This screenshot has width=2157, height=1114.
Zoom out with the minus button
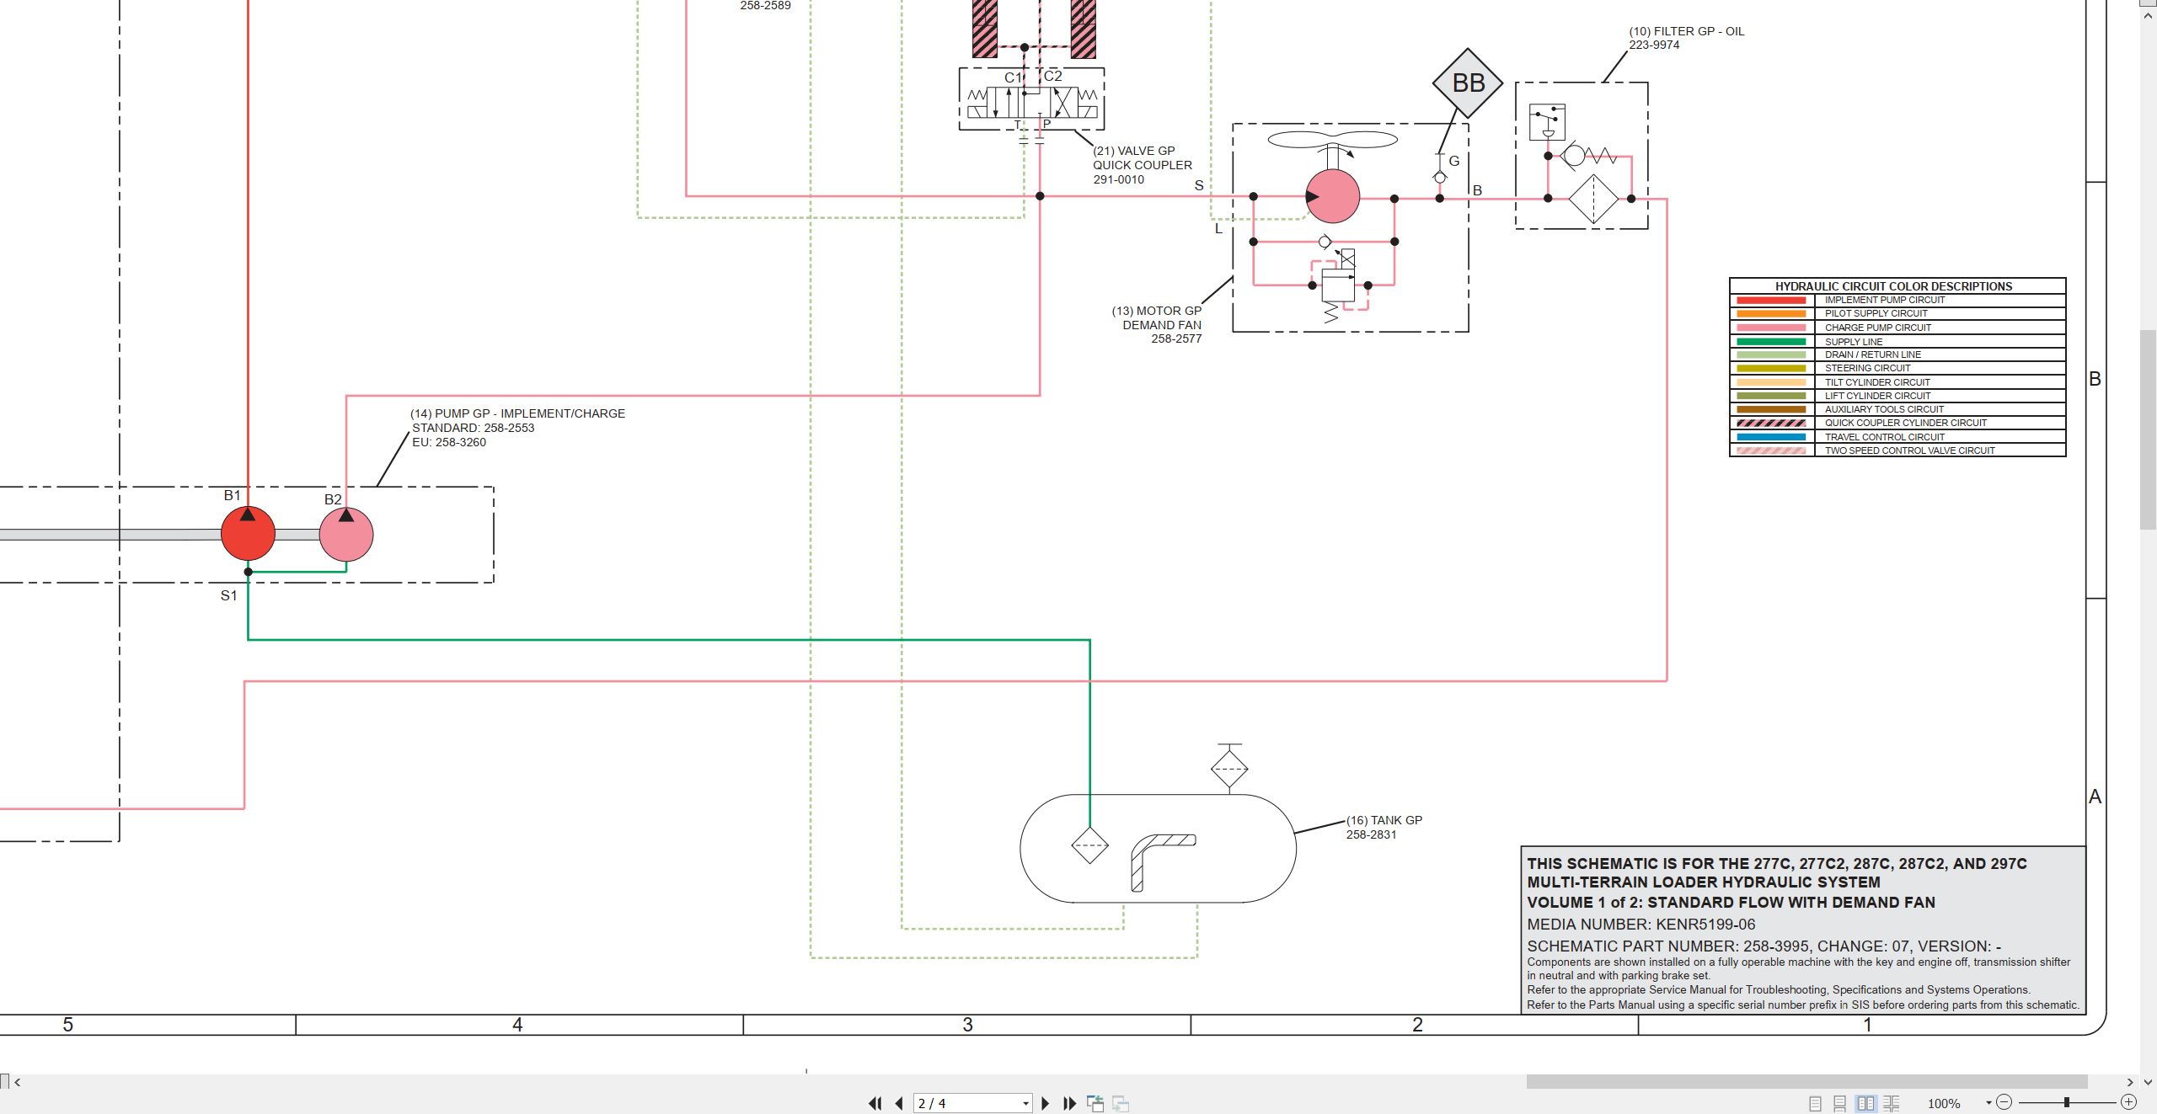pyautogui.click(x=2004, y=1102)
